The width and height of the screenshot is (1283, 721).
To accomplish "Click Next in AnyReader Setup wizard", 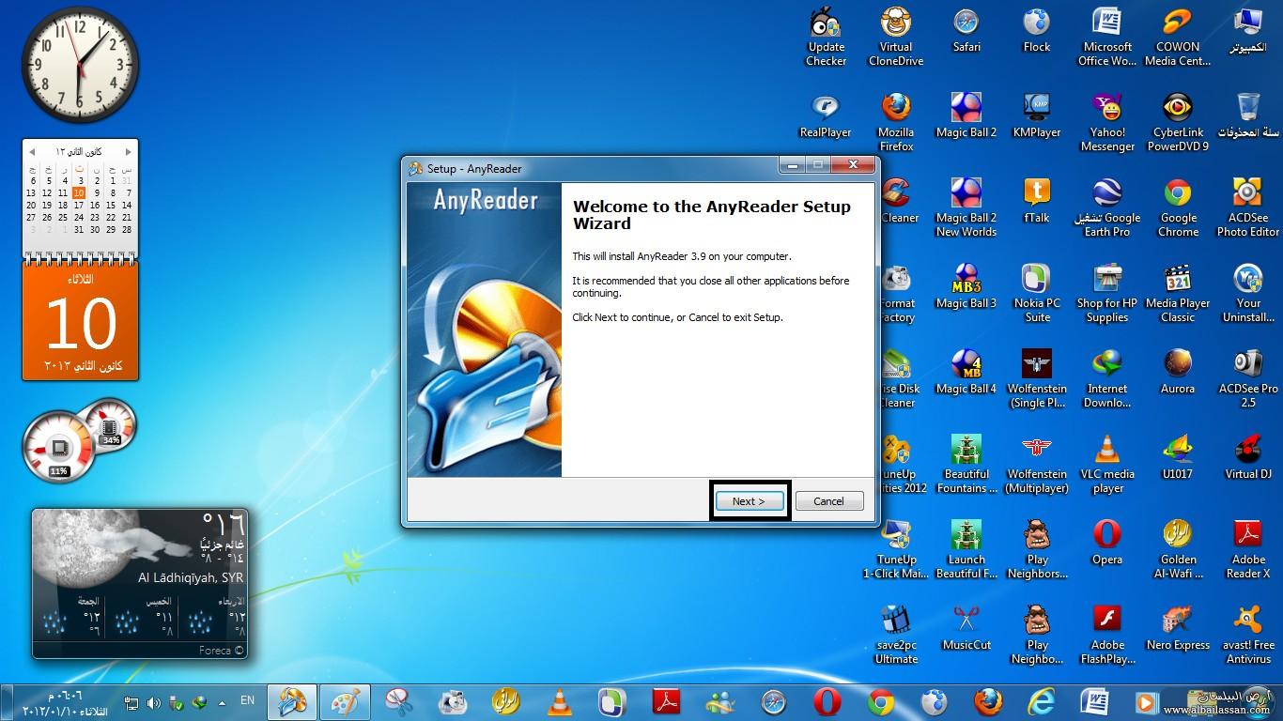I will coord(749,501).
